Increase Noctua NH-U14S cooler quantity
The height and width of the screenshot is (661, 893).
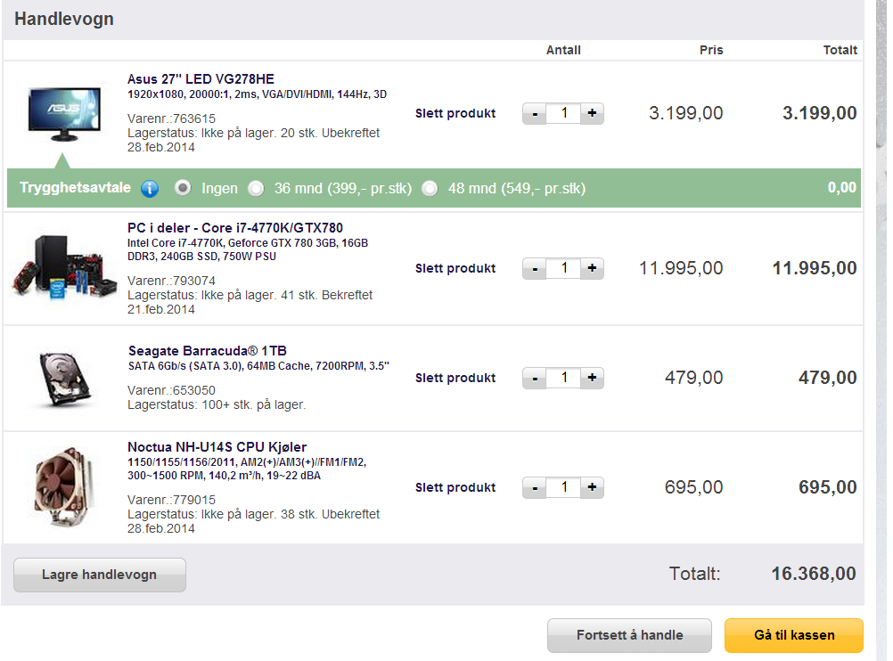click(x=593, y=487)
